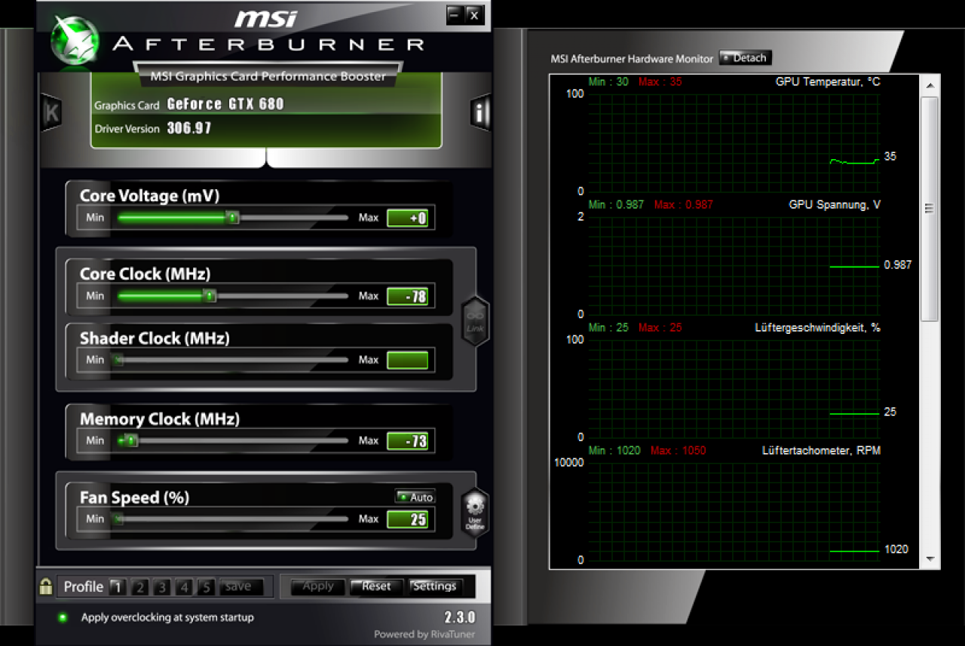Select profile slot 3
Viewport: 965px width, 646px height.
(x=162, y=586)
